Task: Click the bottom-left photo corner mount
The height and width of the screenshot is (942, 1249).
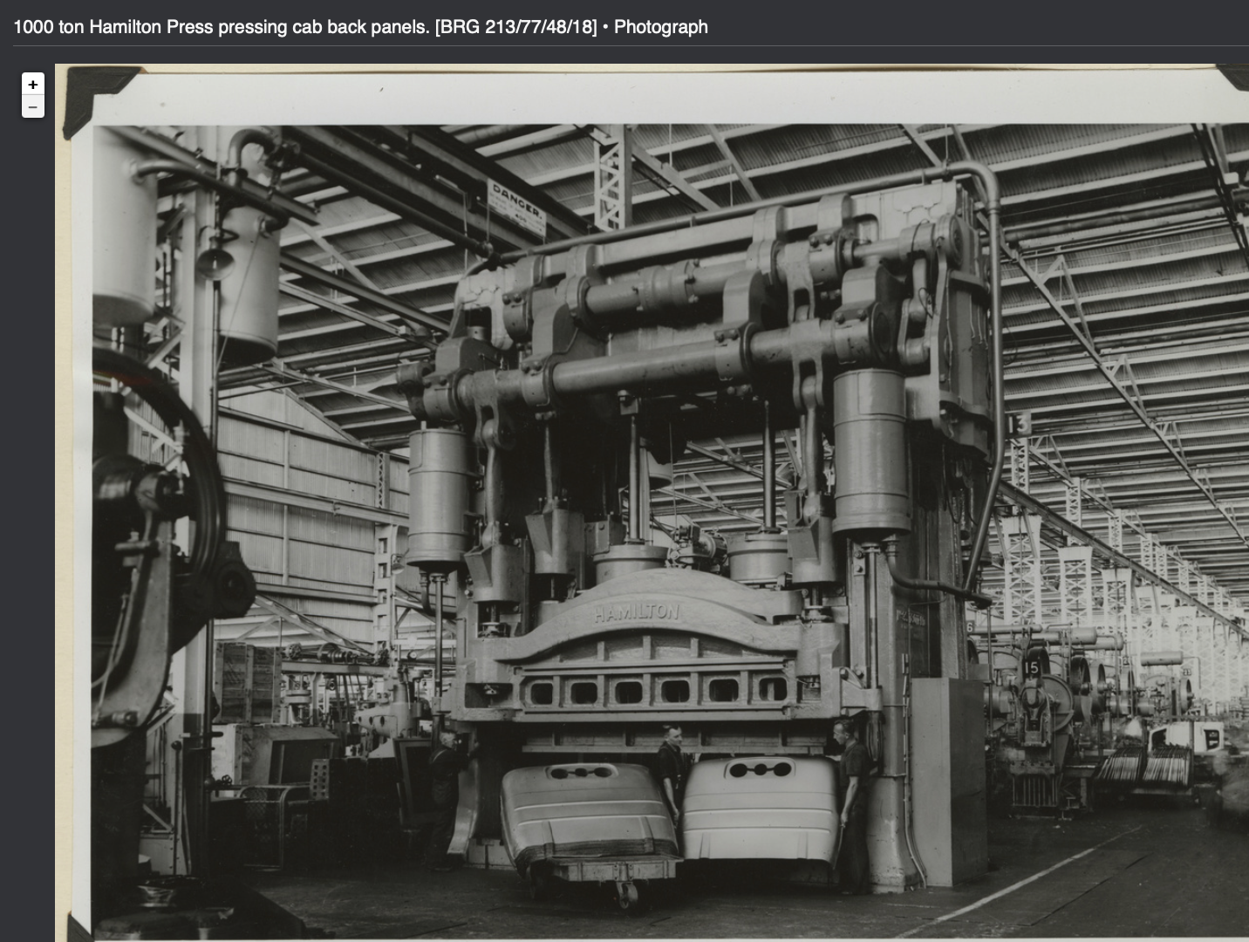Action: point(74,925)
